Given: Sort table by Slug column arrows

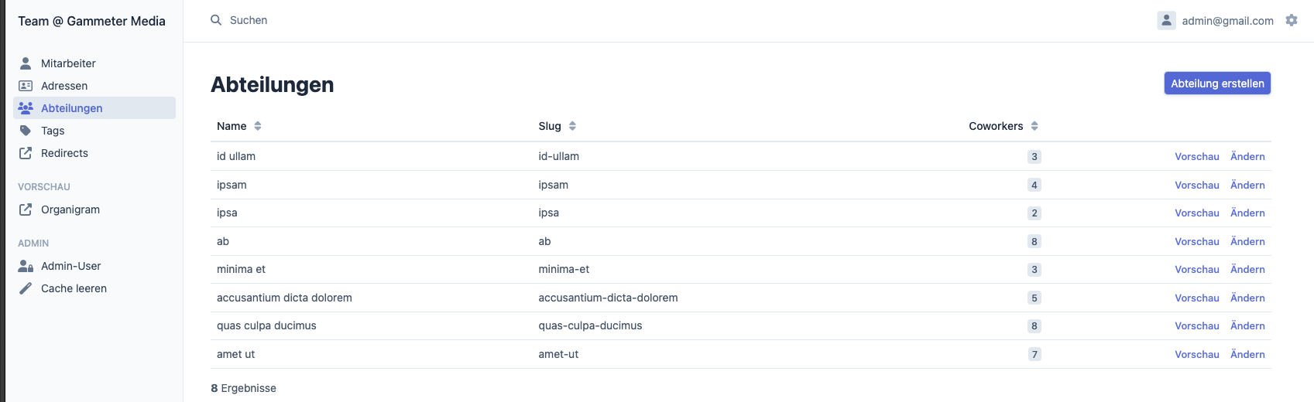Looking at the screenshot, I should [572, 126].
